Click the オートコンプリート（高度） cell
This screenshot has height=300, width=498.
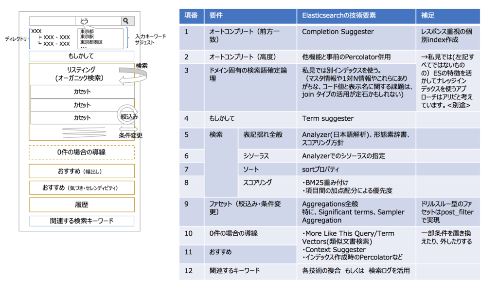tap(250, 57)
